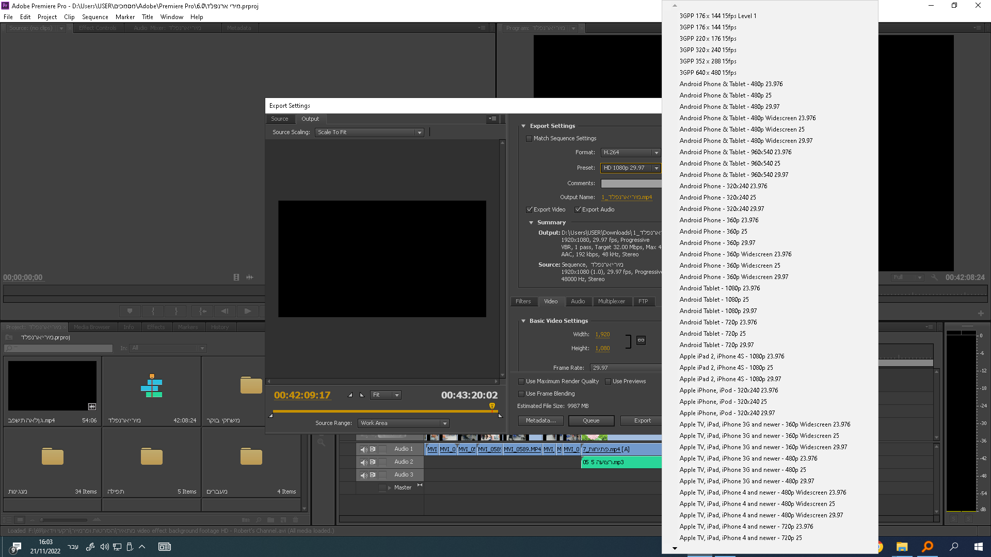
Task: Click the Output Name file link
Action: 626,198
